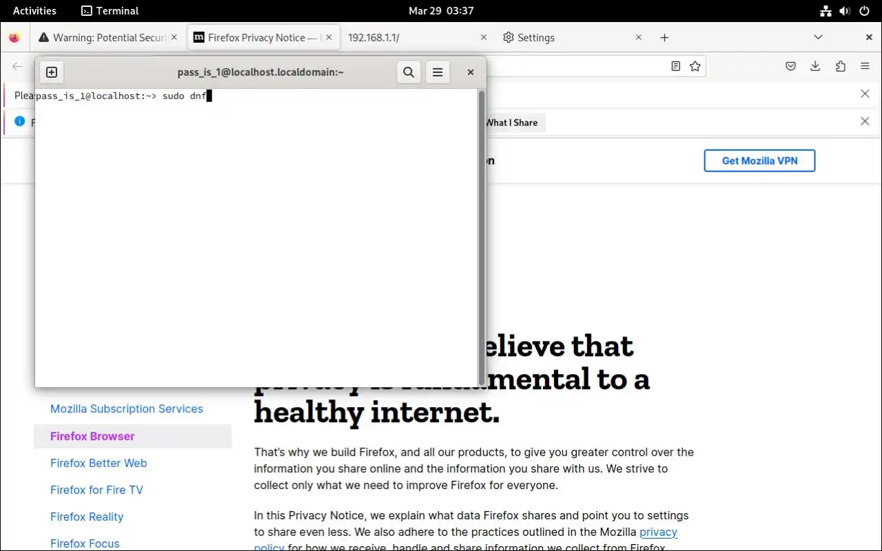Go back in Firefox
Image resolution: width=882 pixels, height=551 pixels.
point(17,66)
